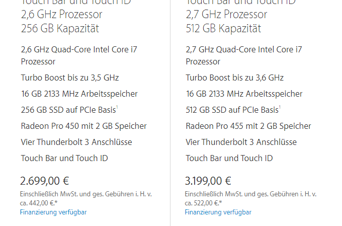Select the 2.699,00 € price

pyautogui.click(x=44, y=181)
